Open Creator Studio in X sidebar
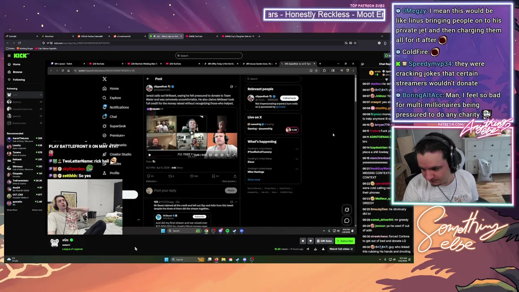 tap(117, 154)
